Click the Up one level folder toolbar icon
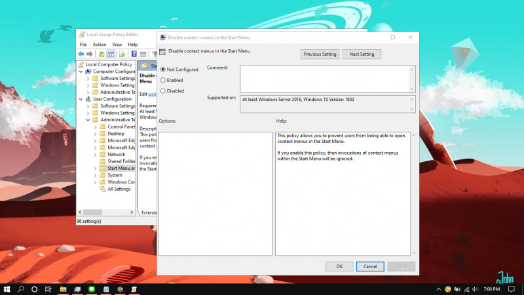The height and width of the screenshot is (295, 524). coord(102,54)
